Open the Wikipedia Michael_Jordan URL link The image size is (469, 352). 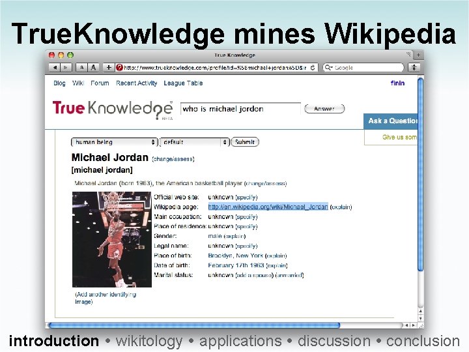268,207
